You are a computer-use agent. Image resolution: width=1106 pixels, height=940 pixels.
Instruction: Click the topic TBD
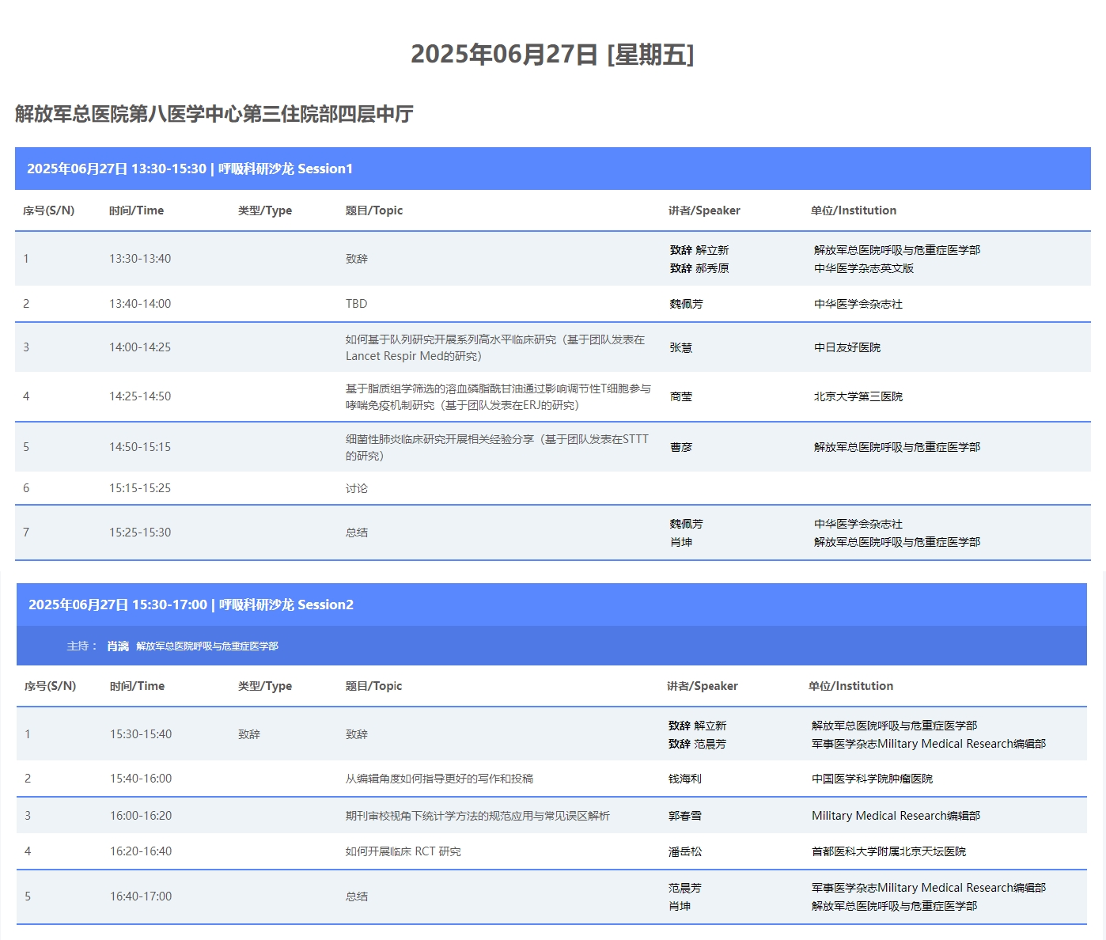pos(357,304)
